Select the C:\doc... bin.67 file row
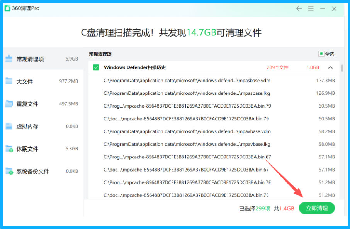Screen dimensions: 350x229 pos(214,170)
